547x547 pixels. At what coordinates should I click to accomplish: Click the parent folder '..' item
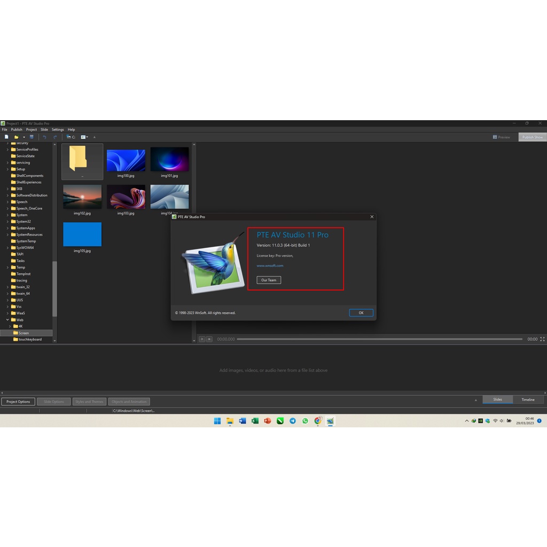pos(82,162)
